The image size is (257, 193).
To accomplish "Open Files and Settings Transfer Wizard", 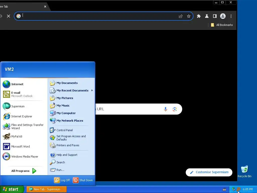I will pos(24,126).
